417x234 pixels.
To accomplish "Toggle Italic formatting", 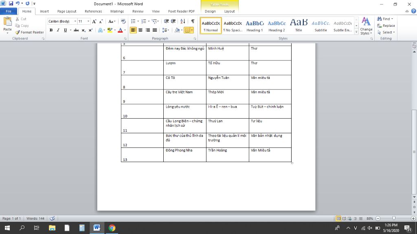I will point(58,30).
